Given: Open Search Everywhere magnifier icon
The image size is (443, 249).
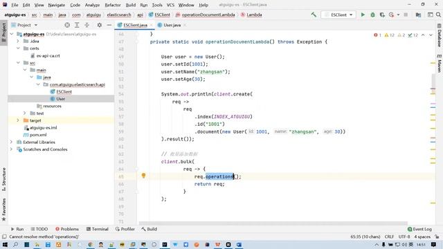Looking at the screenshot, I should click(438, 15).
